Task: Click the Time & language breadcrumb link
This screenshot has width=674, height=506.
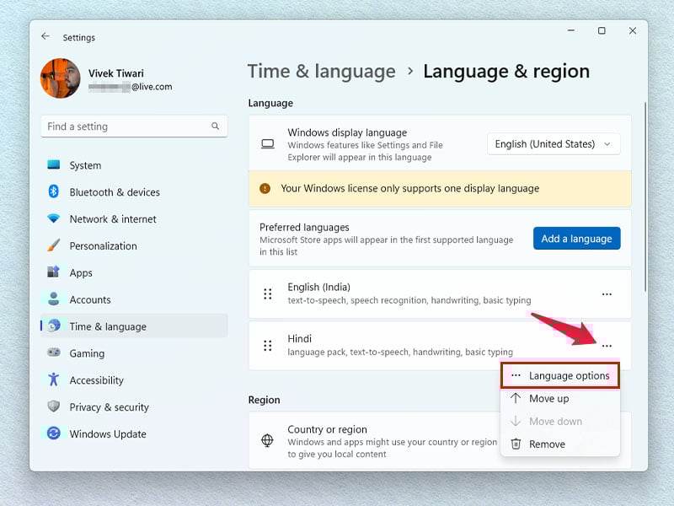Action: tap(322, 72)
